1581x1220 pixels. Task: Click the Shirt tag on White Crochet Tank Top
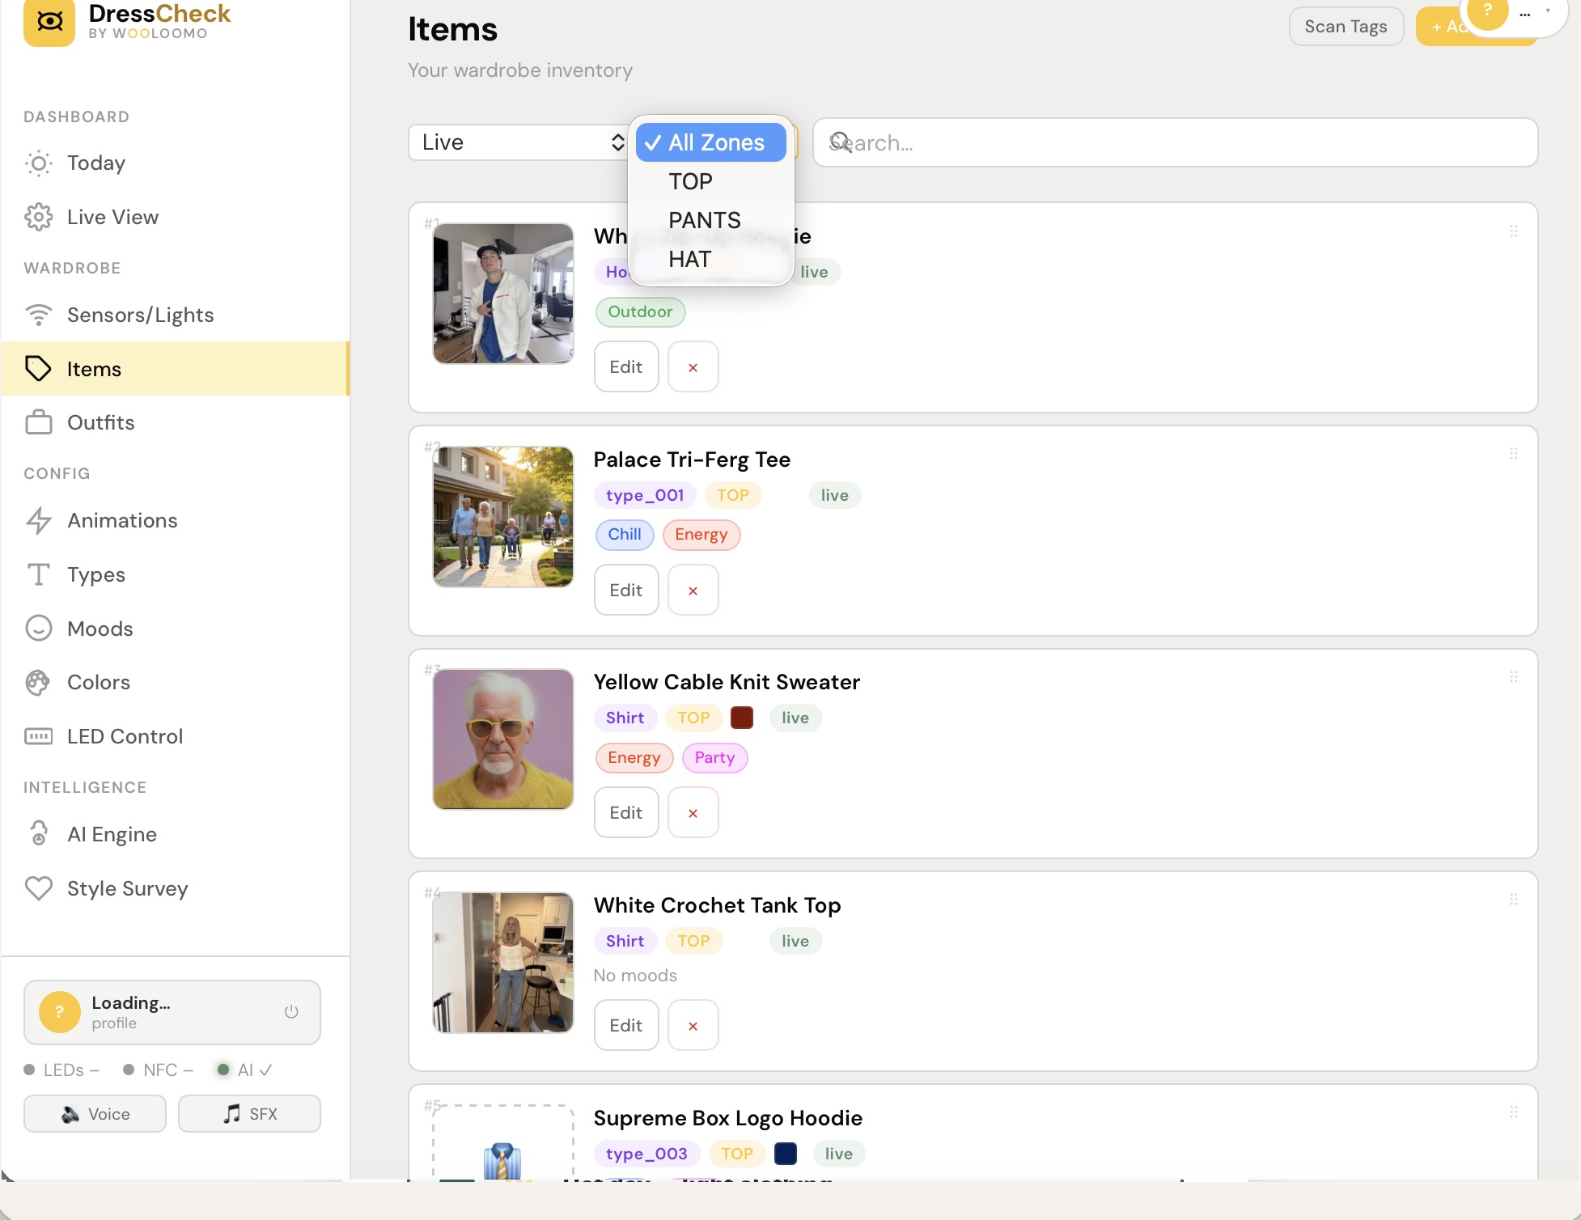[x=625, y=941]
